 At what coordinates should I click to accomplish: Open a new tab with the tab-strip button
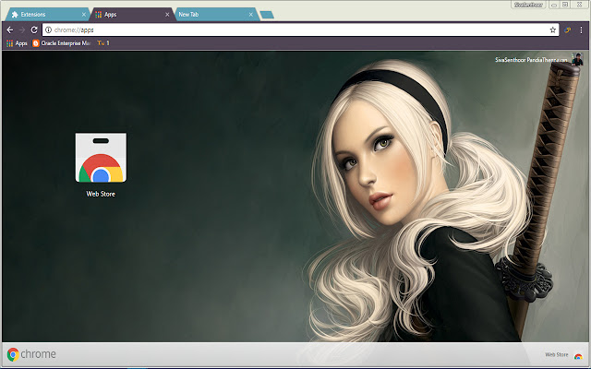(267, 15)
